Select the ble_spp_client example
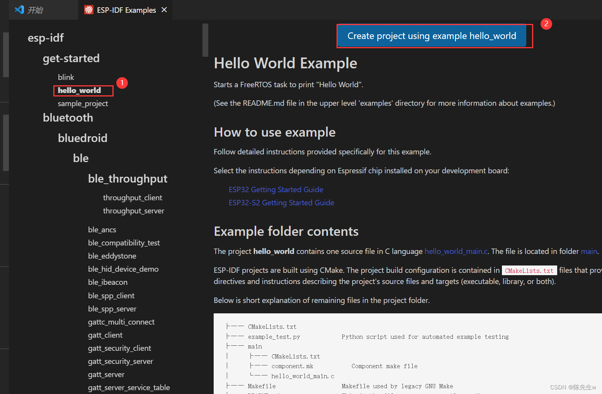The height and width of the screenshot is (394, 602). [111, 296]
